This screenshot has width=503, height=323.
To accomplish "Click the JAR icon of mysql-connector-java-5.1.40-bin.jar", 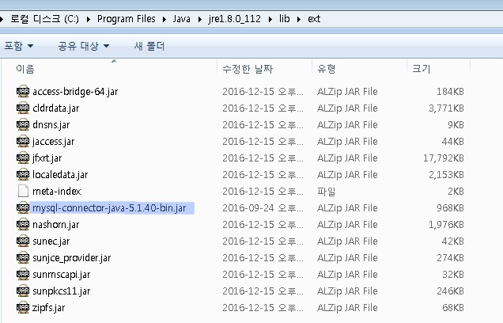I will point(23,208).
